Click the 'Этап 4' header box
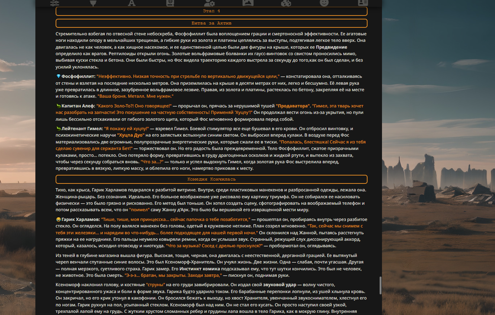The height and width of the screenshot is (315, 495). (212, 11)
